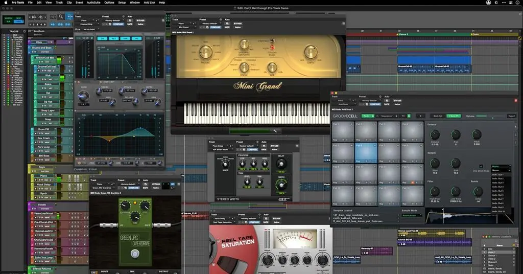The width and height of the screenshot is (523, 274).
Task: Click the GrooveCell Low Pass knob
Action: coord(456,192)
